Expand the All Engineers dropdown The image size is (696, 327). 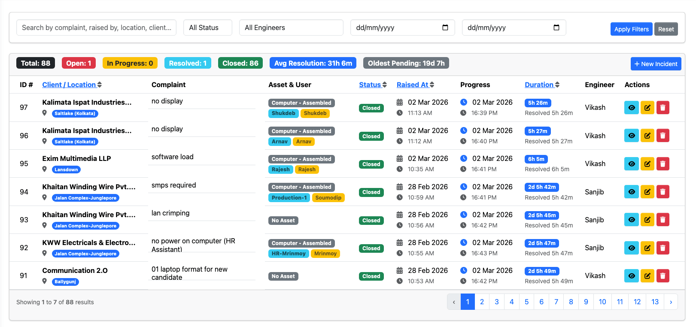[291, 27]
